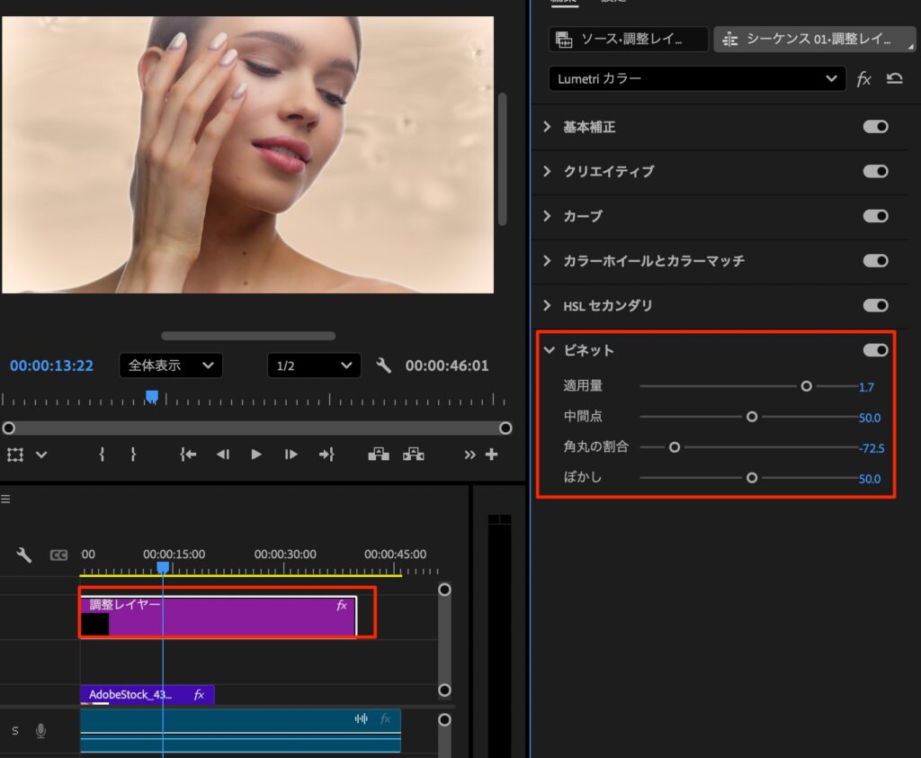
Task: Click the voice-over microphone icon on audio track
Action: pos(40,731)
